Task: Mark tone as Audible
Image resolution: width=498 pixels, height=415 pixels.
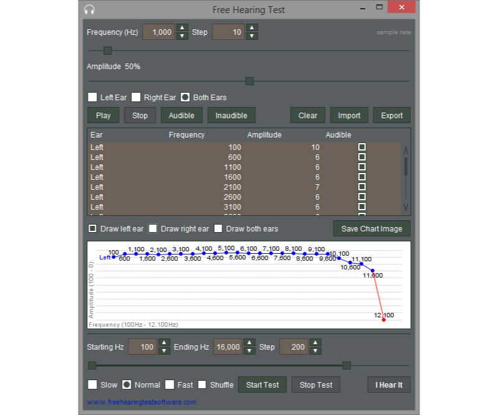Action: [181, 115]
